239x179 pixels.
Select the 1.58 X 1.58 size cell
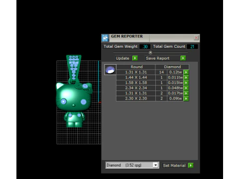[x=136, y=83]
